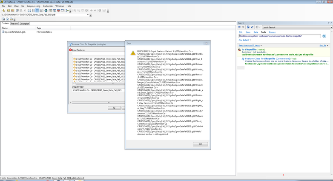
Task: Click the Validate Metadata toolbar icon
Action: (3, 19)
